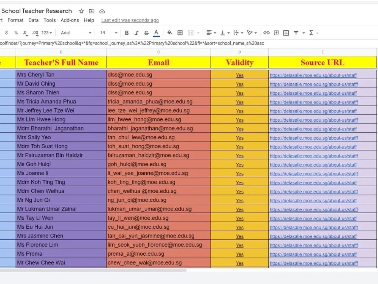This screenshot has width=378, height=284.
Task: Check the cloud save status icon
Action: pyautogui.click(x=102, y=11)
